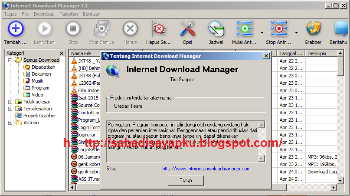
Task: Select the Login Form archive row
Action: point(85,127)
